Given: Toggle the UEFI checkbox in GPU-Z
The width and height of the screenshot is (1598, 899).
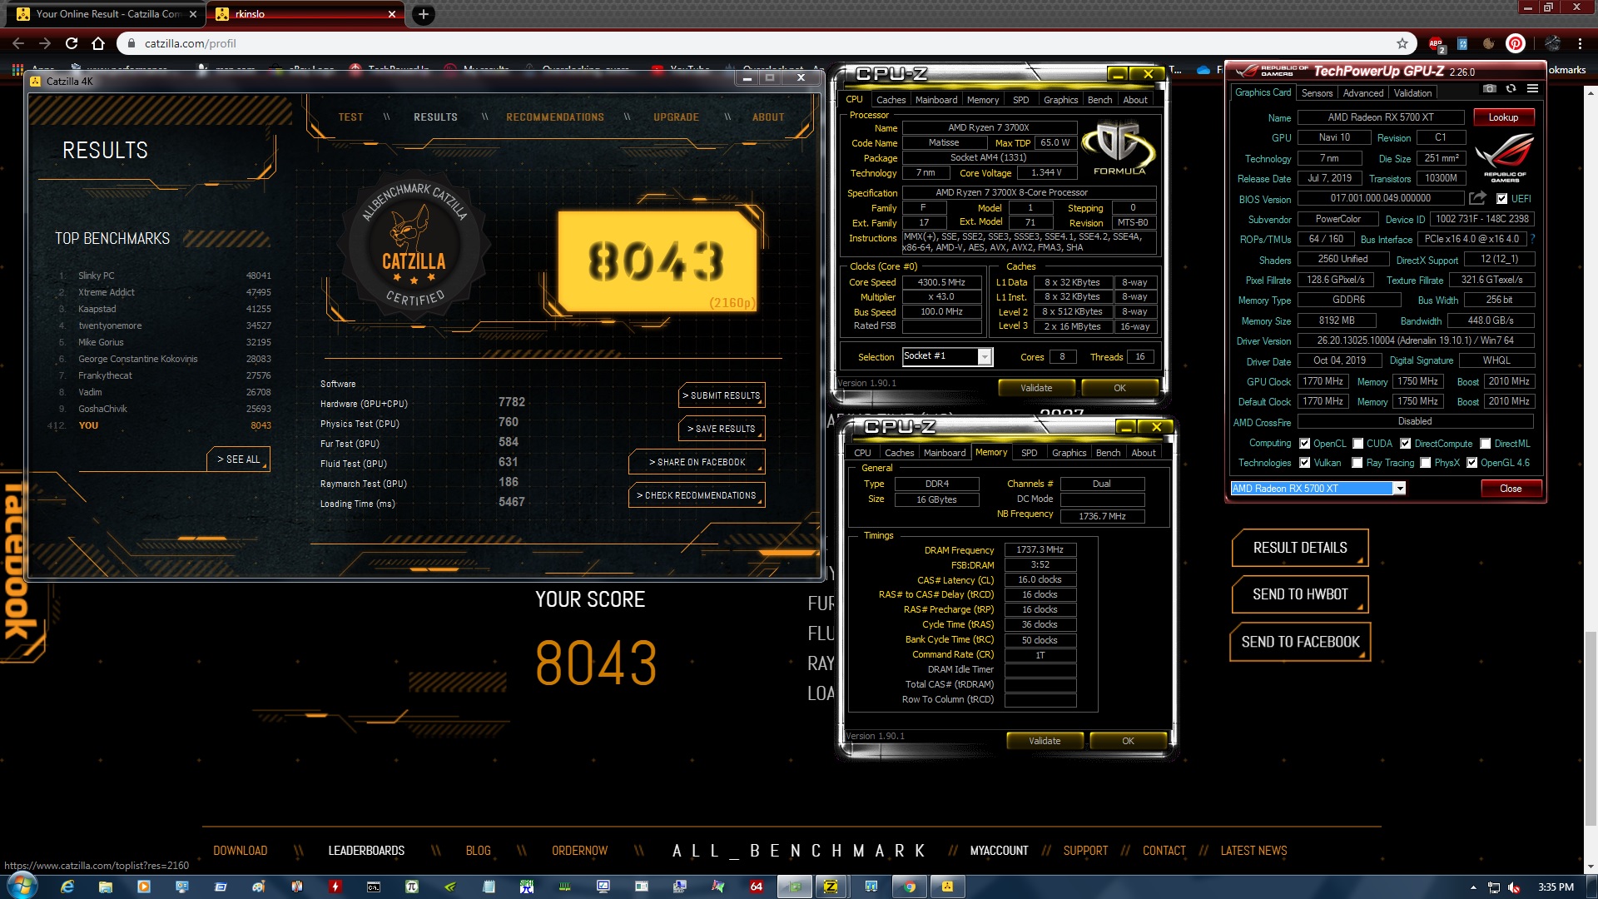Looking at the screenshot, I should click(x=1501, y=199).
